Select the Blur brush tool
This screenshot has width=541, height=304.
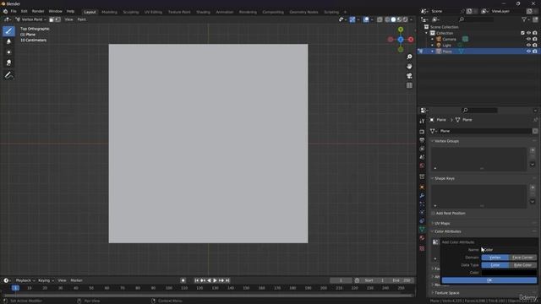point(8,41)
